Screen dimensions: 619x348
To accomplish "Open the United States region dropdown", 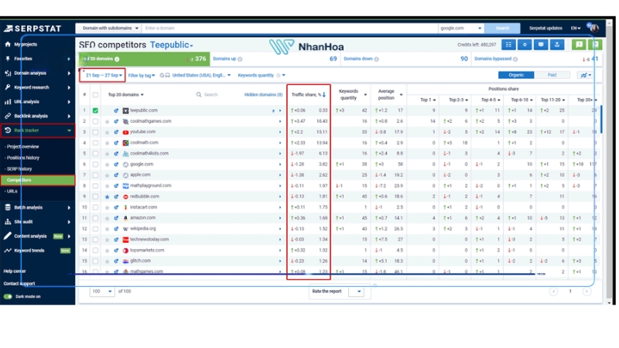I will pyautogui.click(x=201, y=75).
